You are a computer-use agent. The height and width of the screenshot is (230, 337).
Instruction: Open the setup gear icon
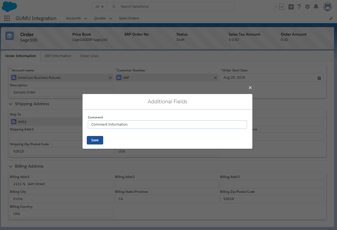coord(308,7)
